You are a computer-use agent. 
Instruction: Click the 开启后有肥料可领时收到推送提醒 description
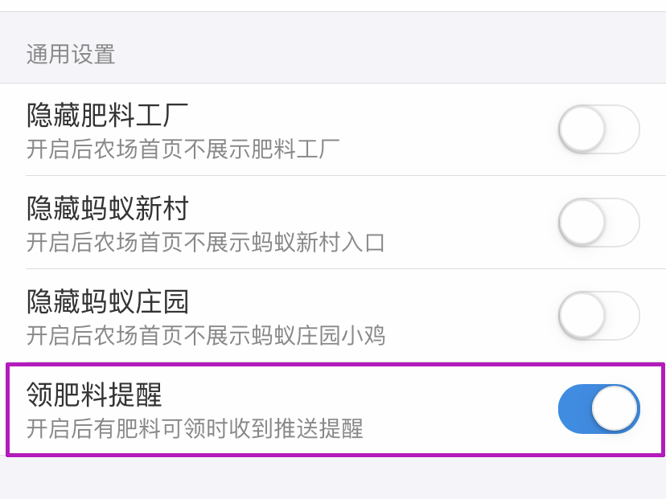(195, 428)
